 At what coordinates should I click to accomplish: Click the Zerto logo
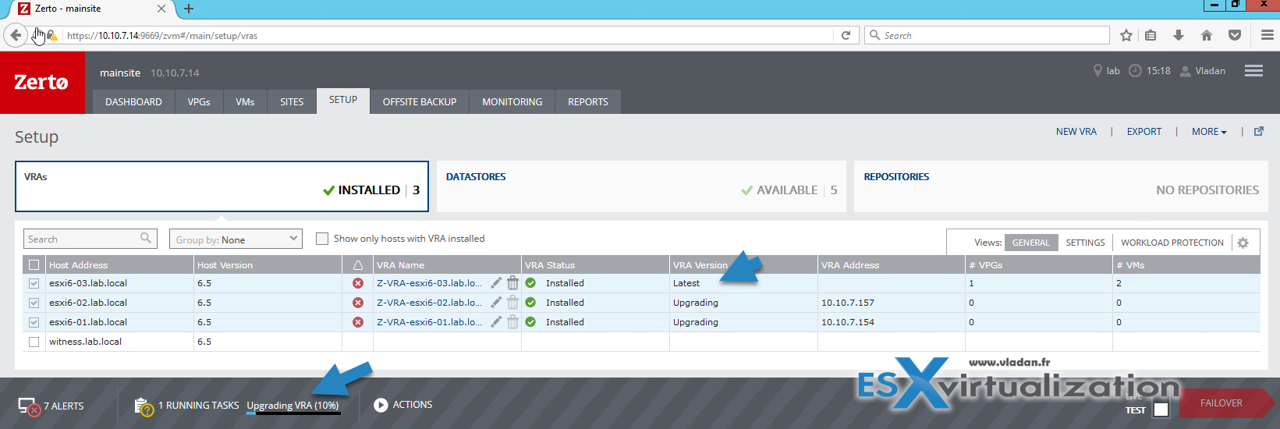[42, 83]
